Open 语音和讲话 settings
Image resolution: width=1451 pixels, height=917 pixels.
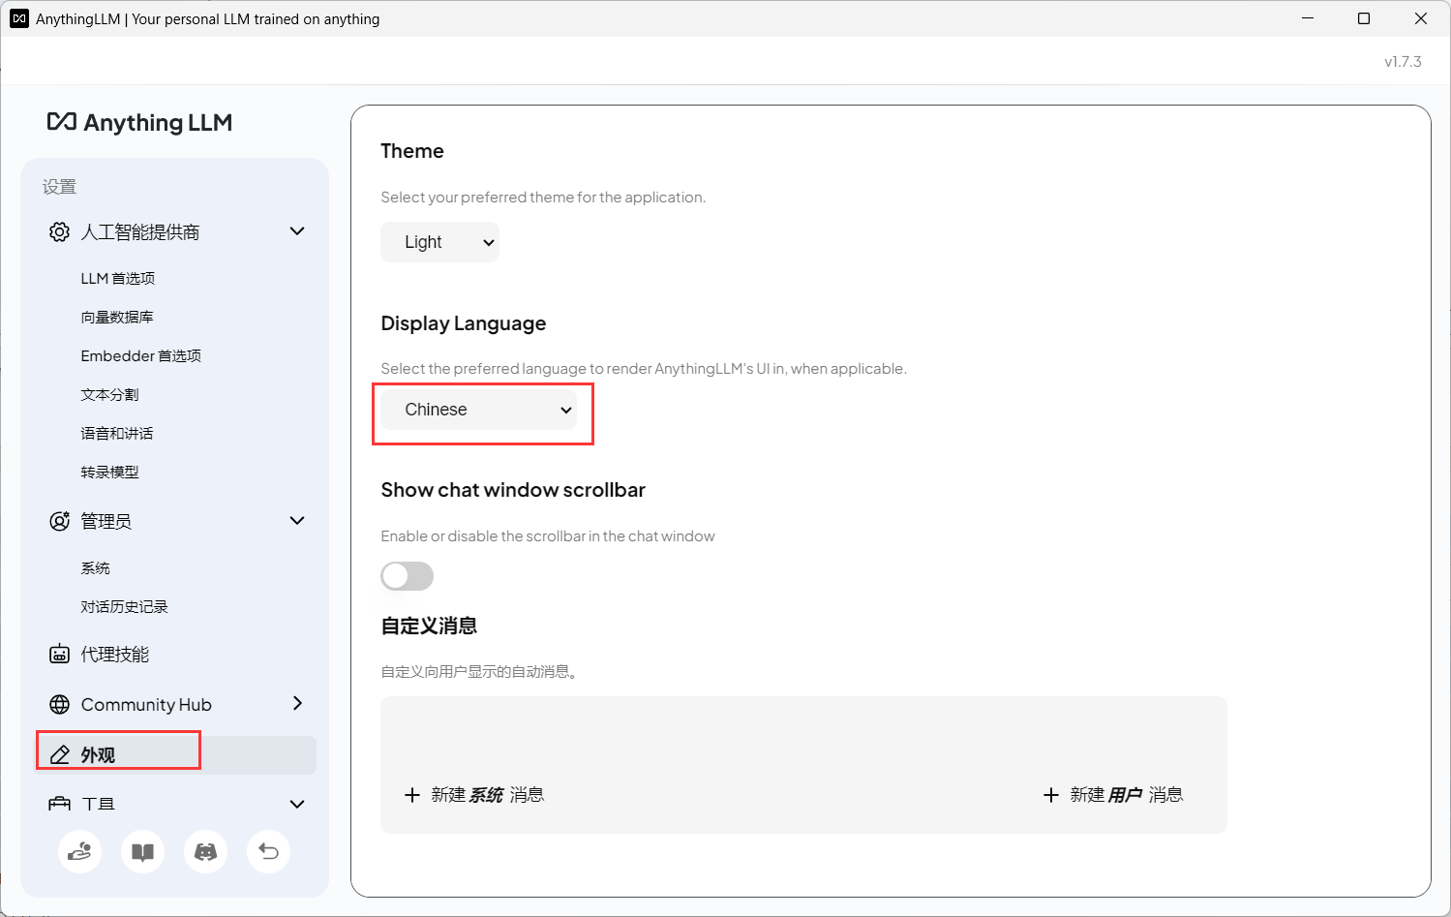click(117, 433)
